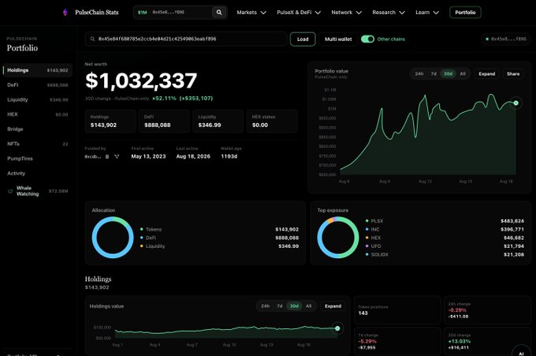Click the Allocation donut chart
Image resolution: width=536 pixels, height=356 pixels.
(113, 238)
